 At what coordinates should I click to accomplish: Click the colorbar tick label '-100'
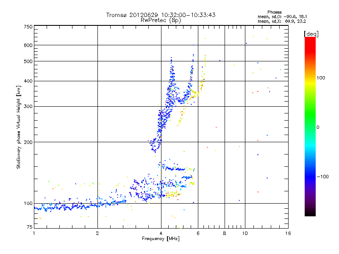[322, 177]
